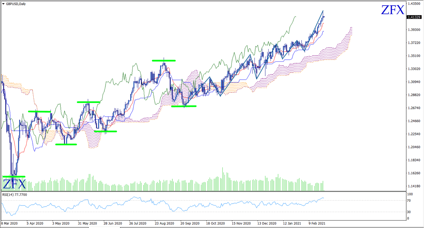Viewport: 424px width, 228px height.
Task: Click the 1.20460 price axis label
Action: pos(415,147)
